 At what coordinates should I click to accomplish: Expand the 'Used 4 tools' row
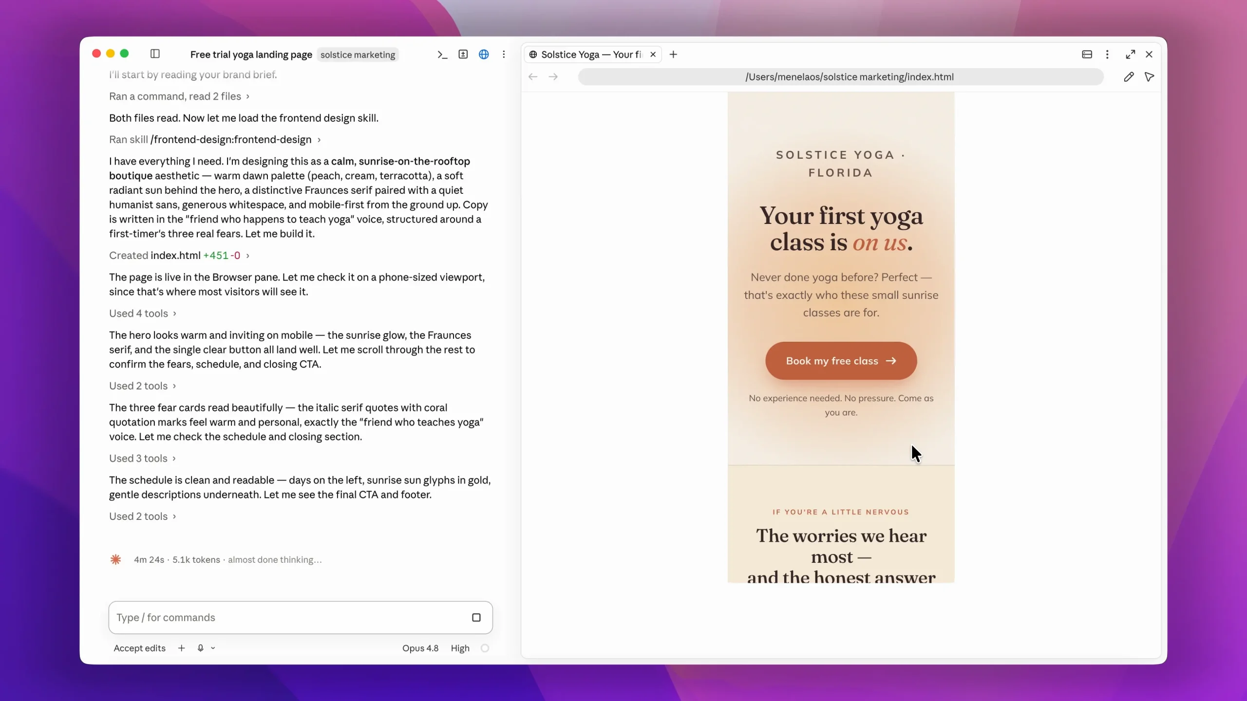click(142, 314)
